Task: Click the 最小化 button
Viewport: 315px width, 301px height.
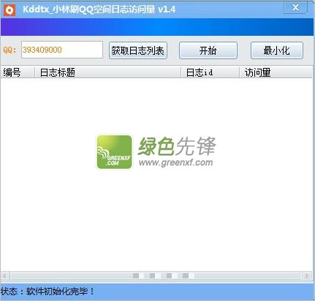Action: (x=277, y=50)
